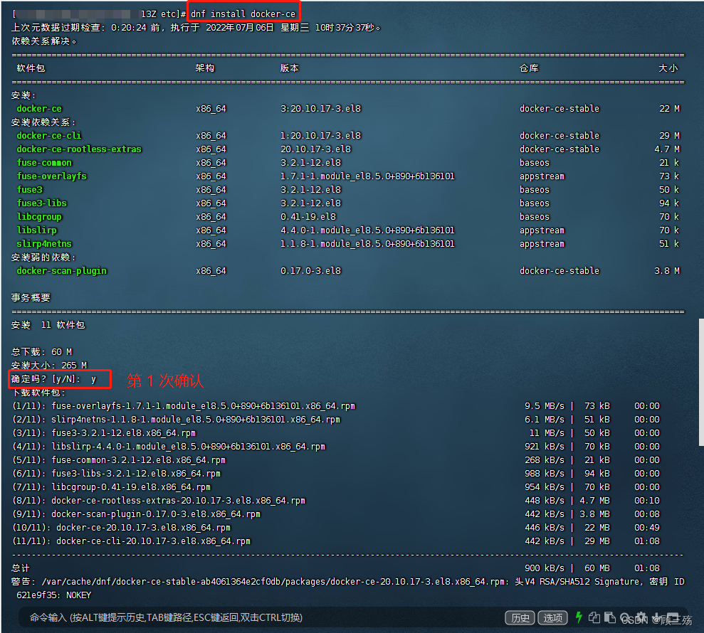Screen dimensions: 704x633
Task: Open the 选项 (Options) panel
Action: 553,617
